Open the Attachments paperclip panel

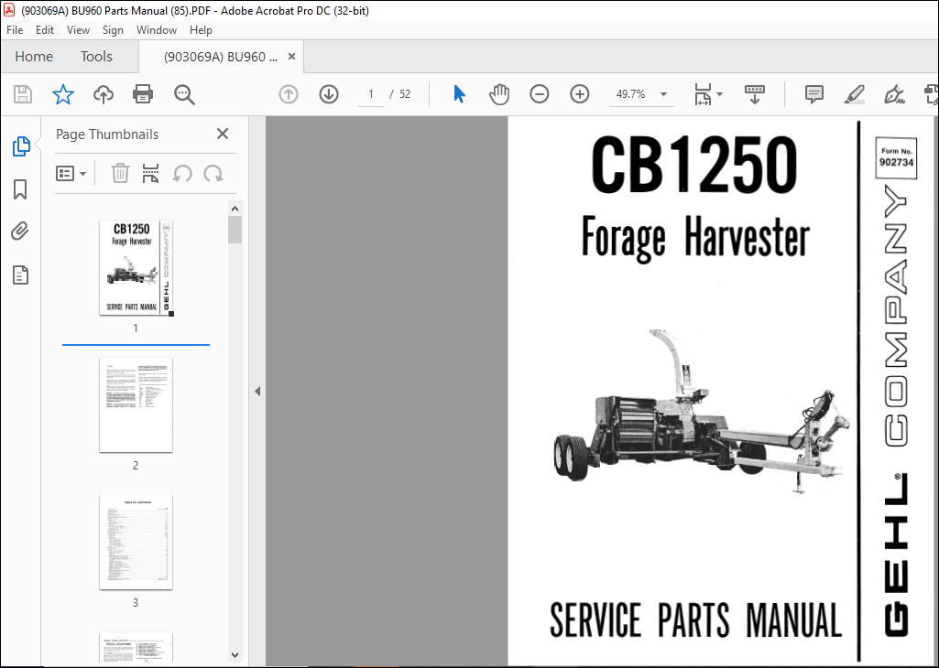click(x=20, y=232)
